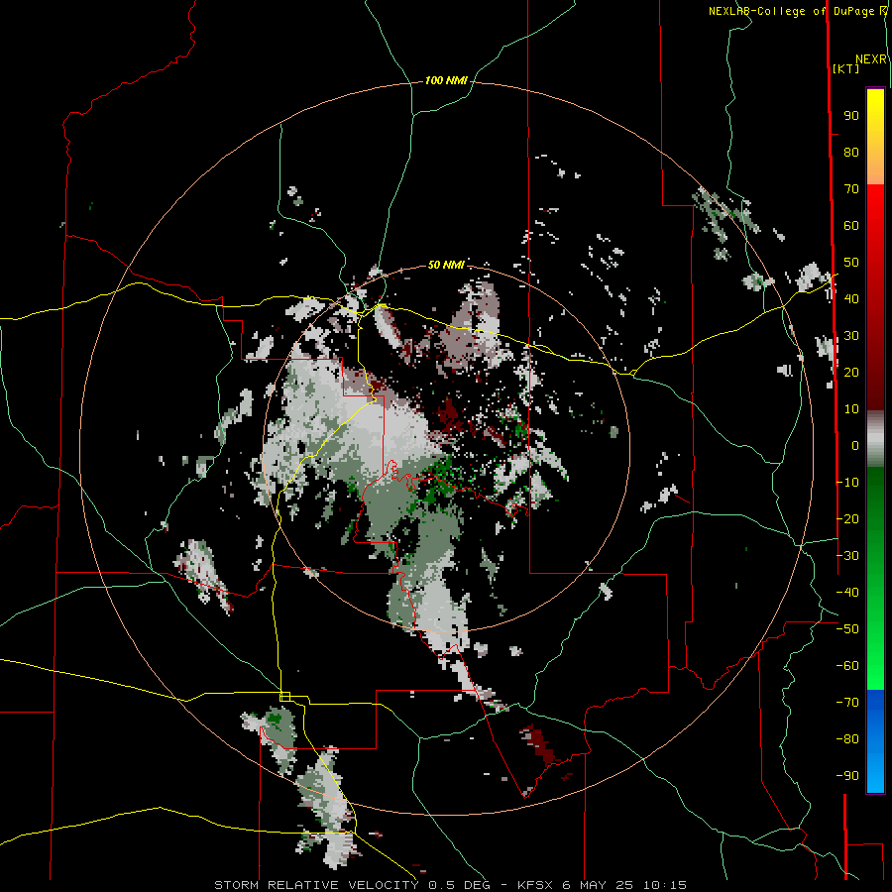Click the 80 value on the velocity scale
This screenshot has height=892, width=892.
[x=851, y=153]
